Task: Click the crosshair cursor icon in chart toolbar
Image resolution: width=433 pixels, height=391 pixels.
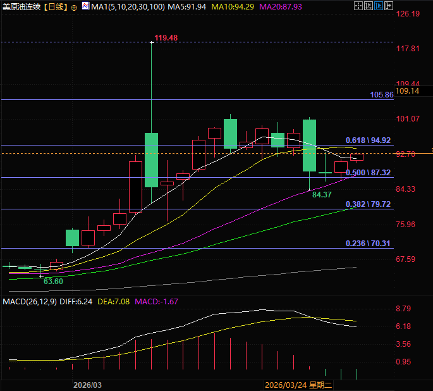Action: click(x=358, y=6)
